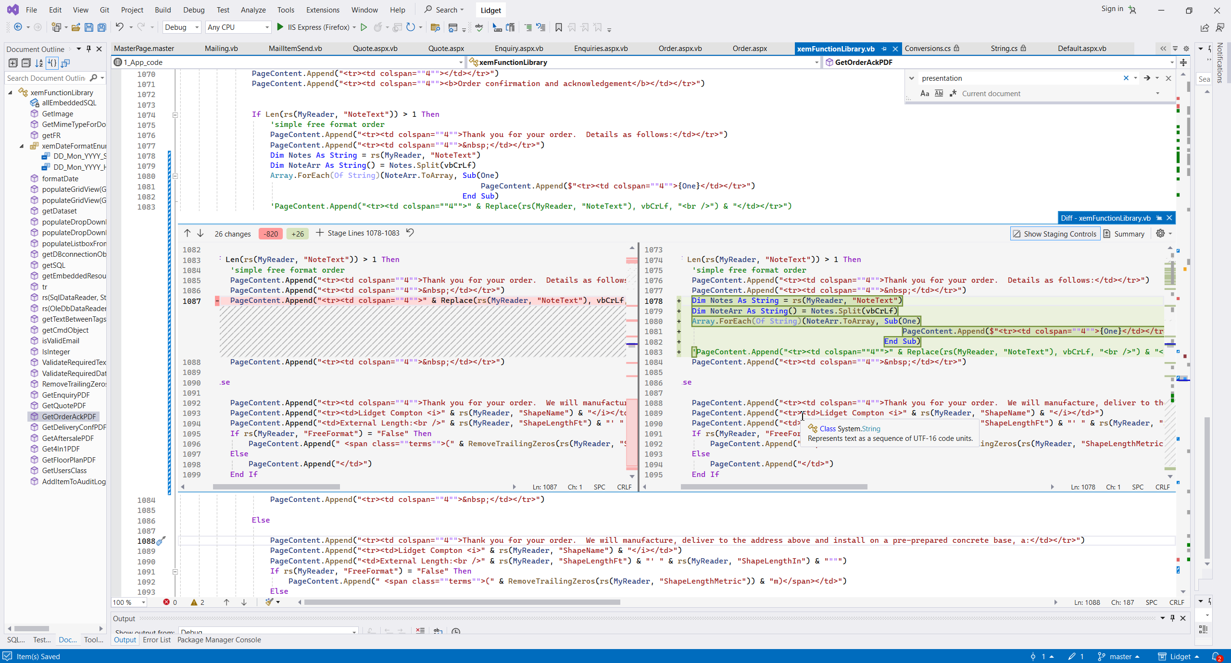Click the main editor horizontal scrollbar
Image resolution: width=1231 pixels, height=663 pixels.
click(x=462, y=602)
